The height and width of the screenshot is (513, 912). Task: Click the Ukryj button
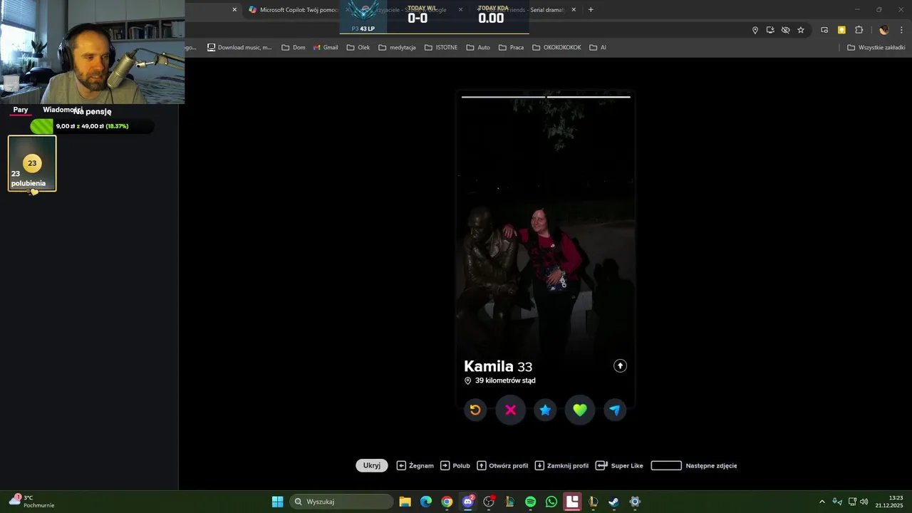(x=372, y=465)
